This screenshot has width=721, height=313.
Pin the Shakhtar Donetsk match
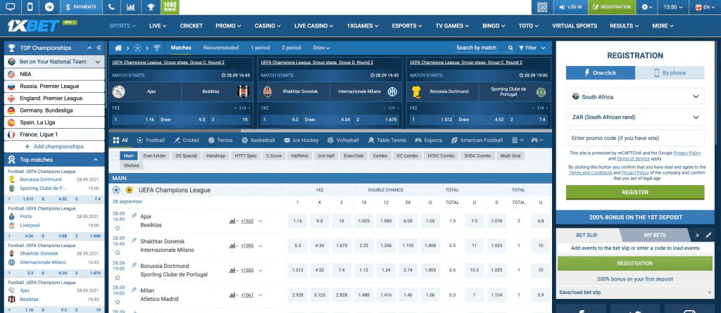point(134,240)
